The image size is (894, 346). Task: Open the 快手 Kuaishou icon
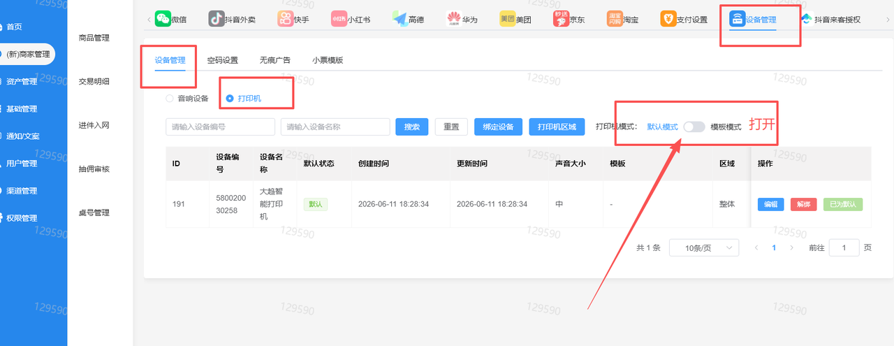285,19
